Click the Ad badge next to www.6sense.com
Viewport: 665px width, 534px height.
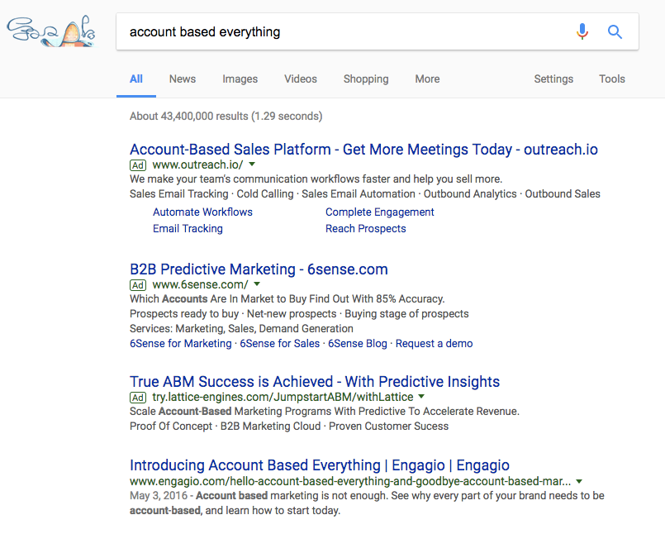(138, 285)
